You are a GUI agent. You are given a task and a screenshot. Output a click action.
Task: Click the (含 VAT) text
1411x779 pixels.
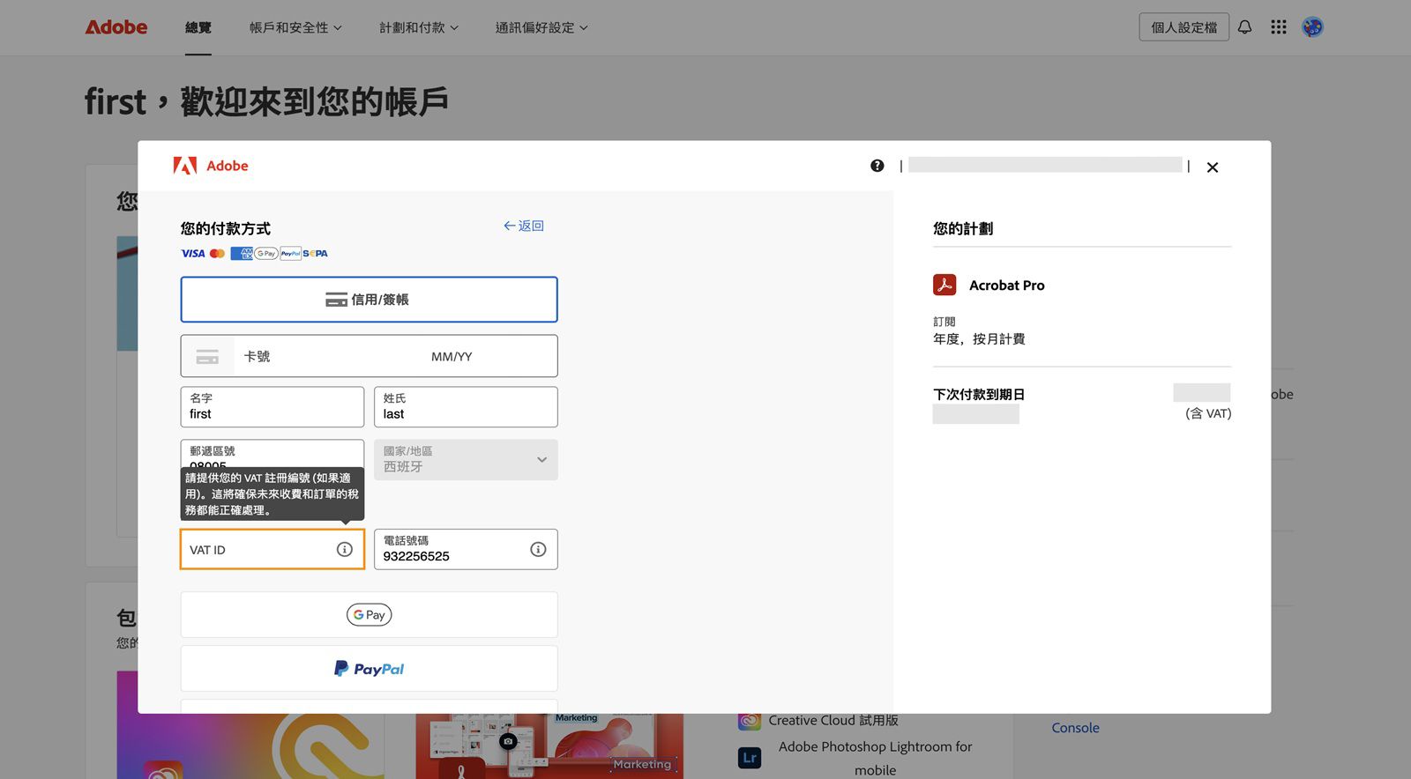(x=1208, y=413)
